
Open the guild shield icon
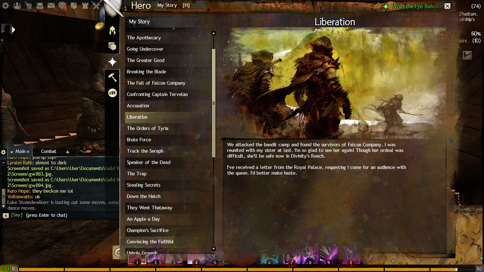[x=74, y=6]
